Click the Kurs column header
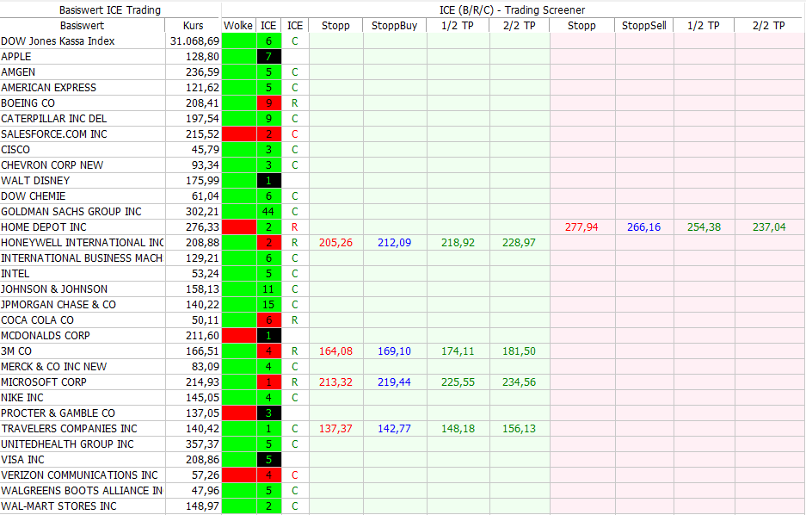 pyautogui.click(x=193, y=26)
